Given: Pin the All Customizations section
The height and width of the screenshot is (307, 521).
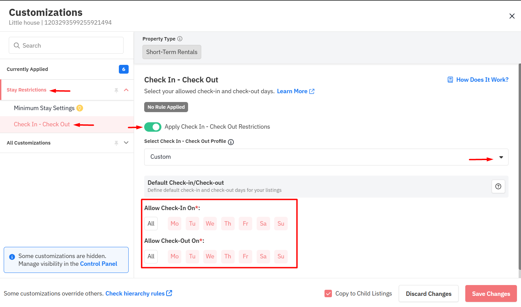Looking at the screenshot, I should coord(116,143).
